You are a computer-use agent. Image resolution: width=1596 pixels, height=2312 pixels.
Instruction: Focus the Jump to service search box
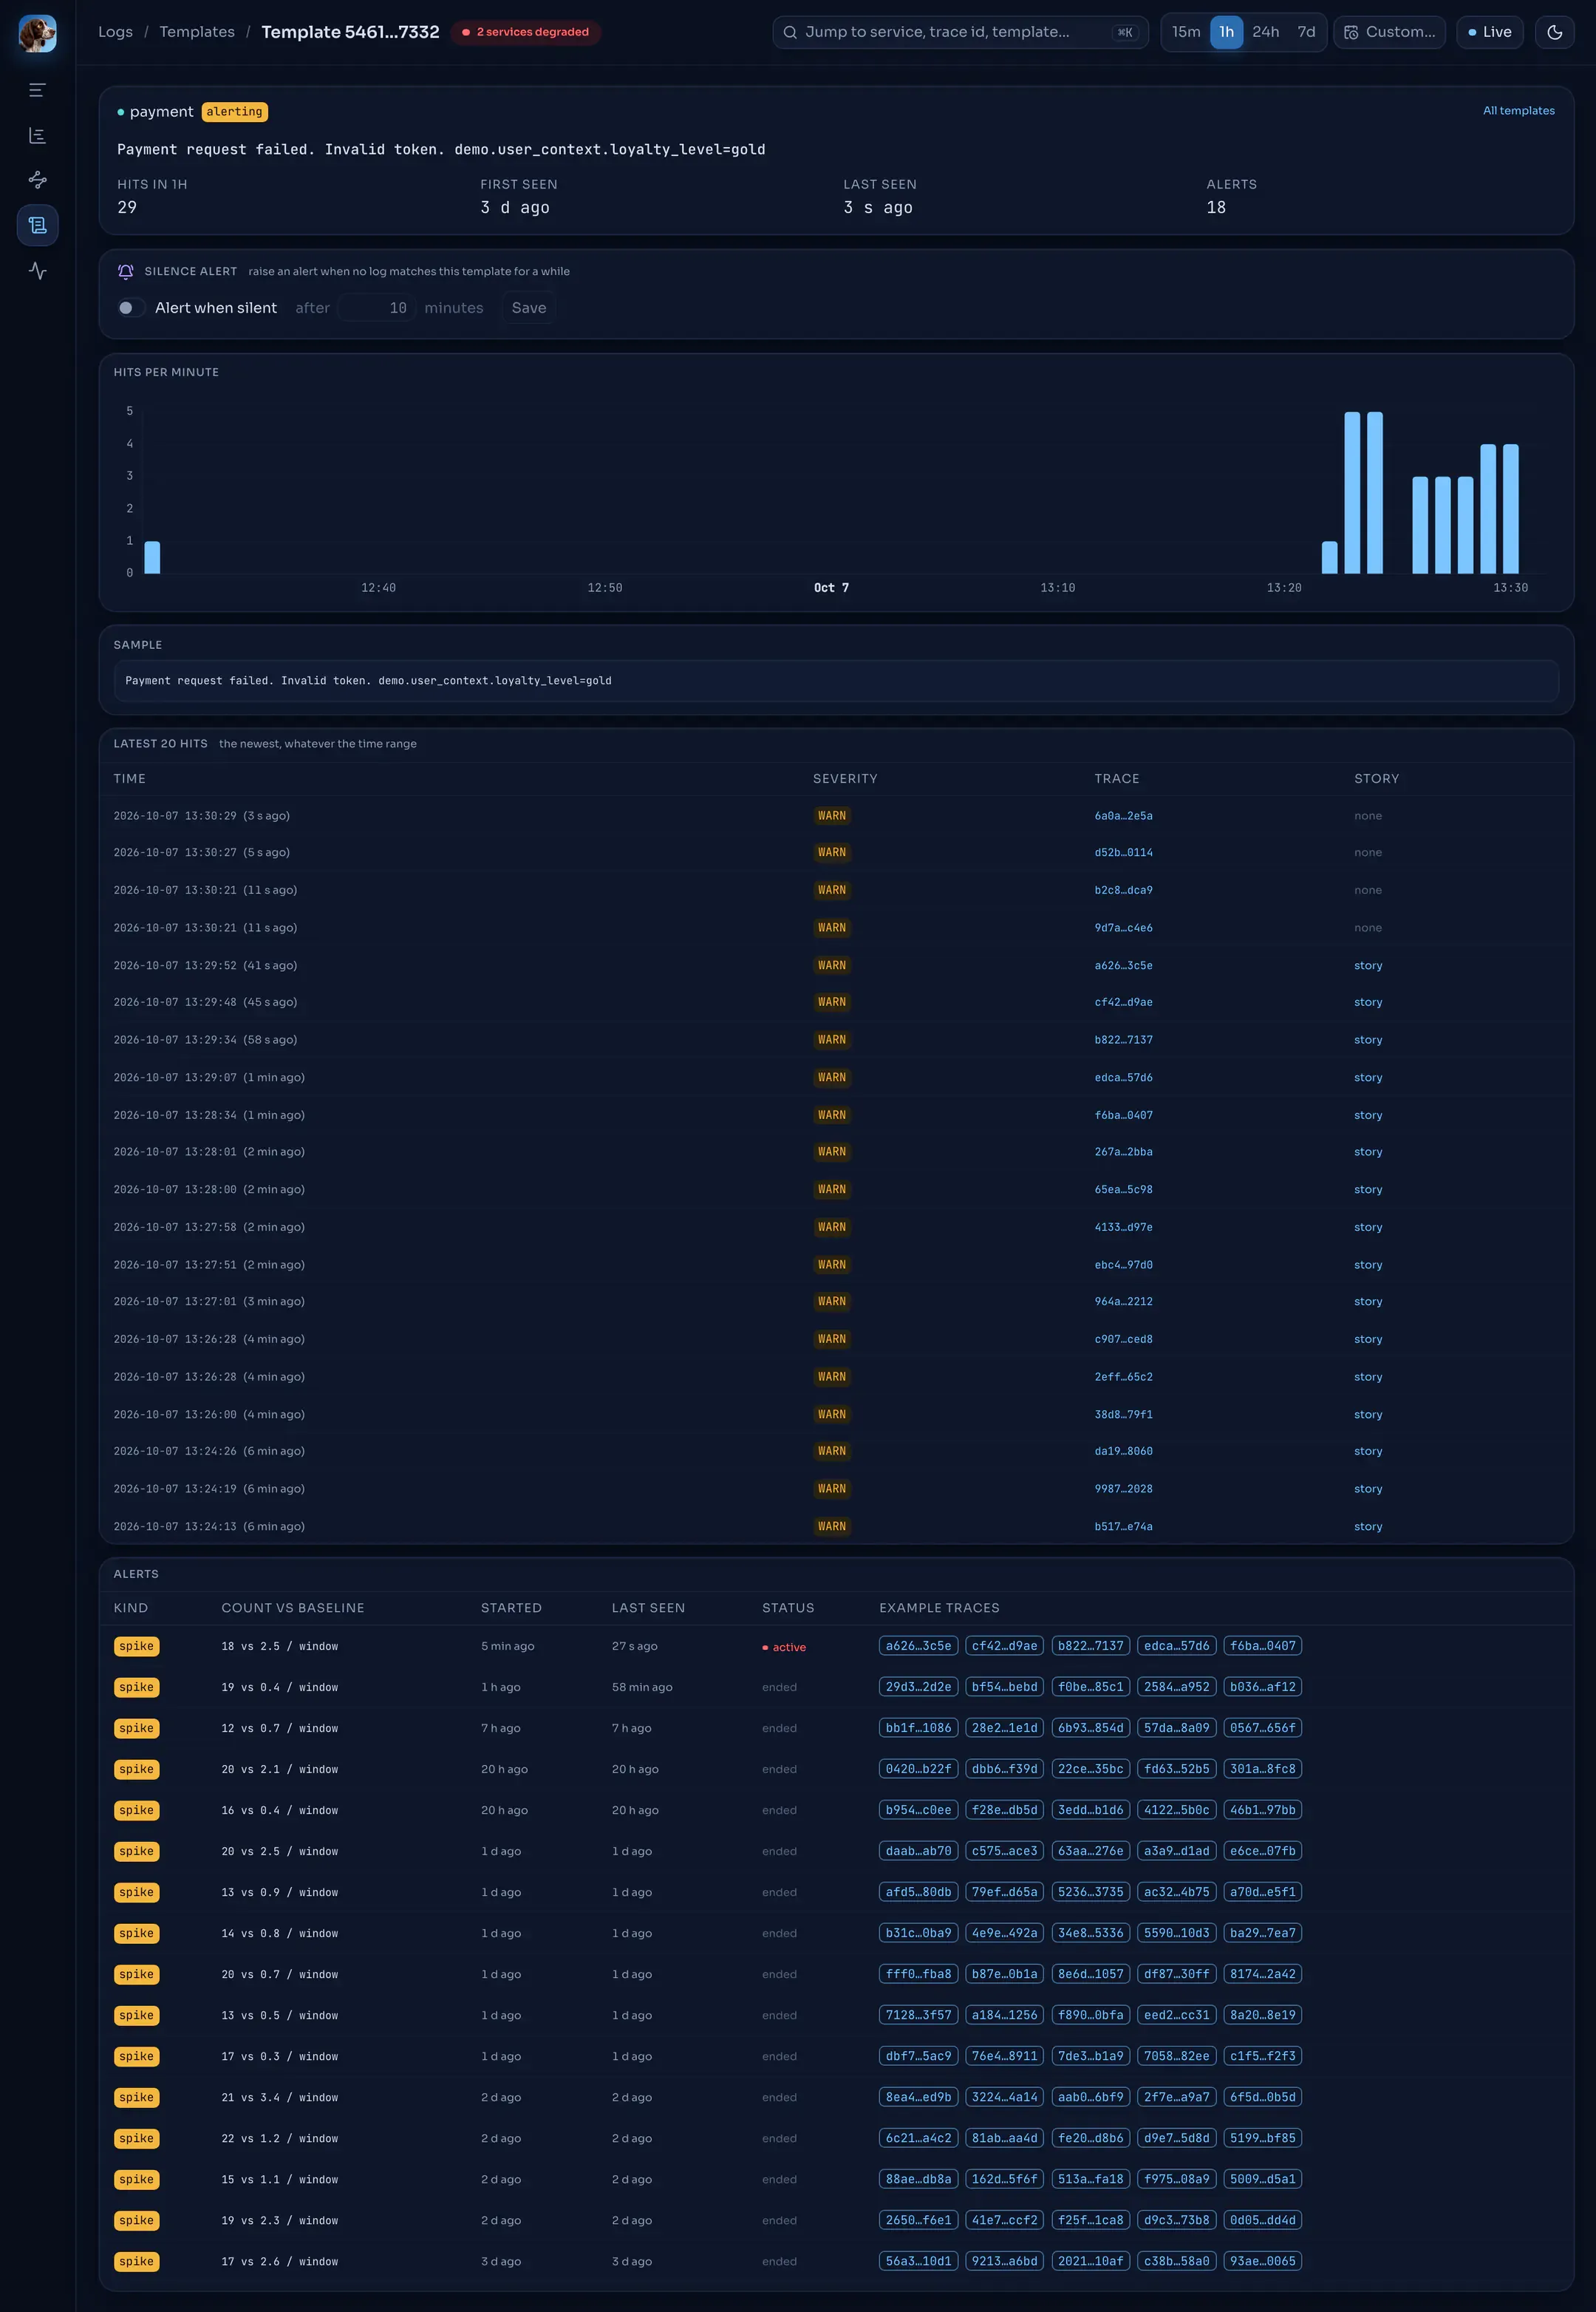[x=960, y=32]
